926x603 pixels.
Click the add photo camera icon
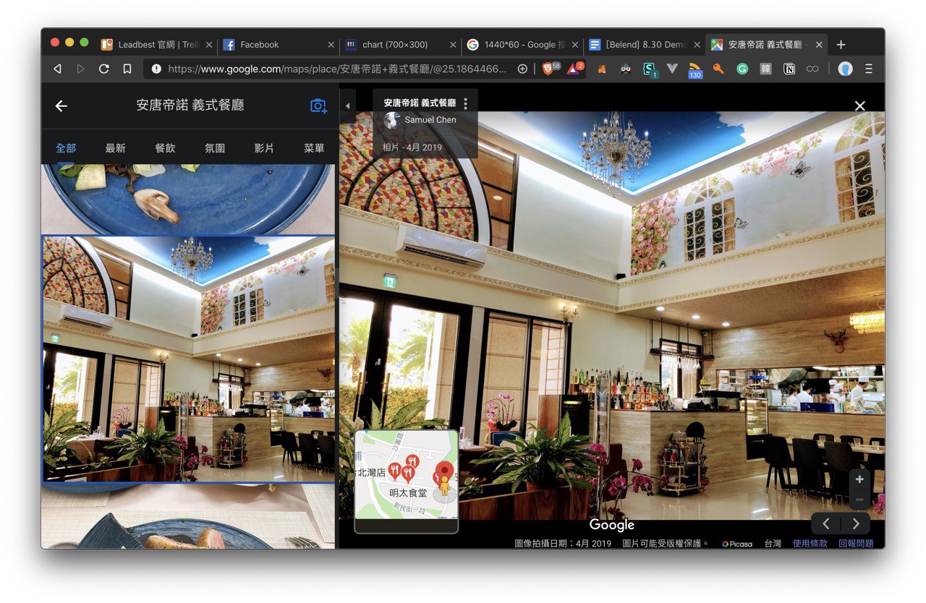point(318,106)
